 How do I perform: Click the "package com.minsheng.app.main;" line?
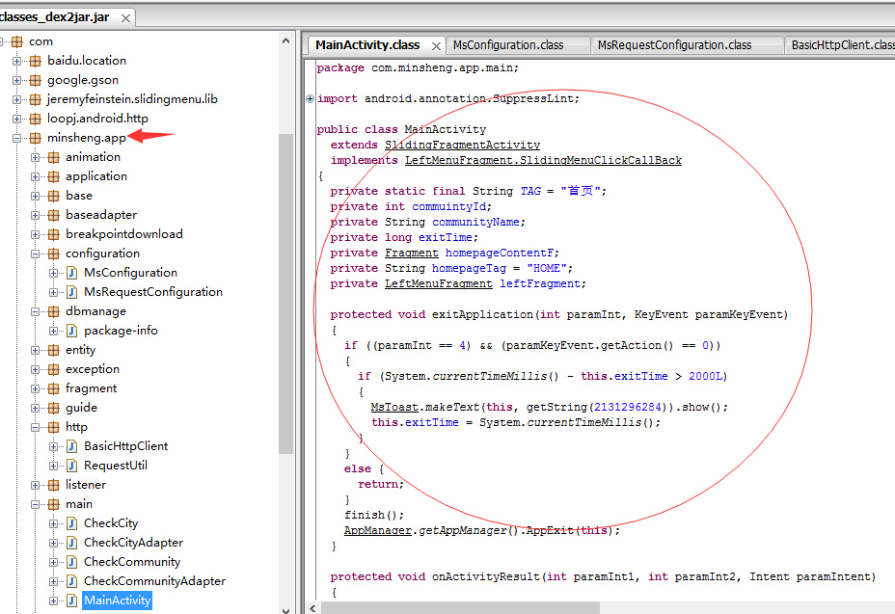(x=418, y=67)
